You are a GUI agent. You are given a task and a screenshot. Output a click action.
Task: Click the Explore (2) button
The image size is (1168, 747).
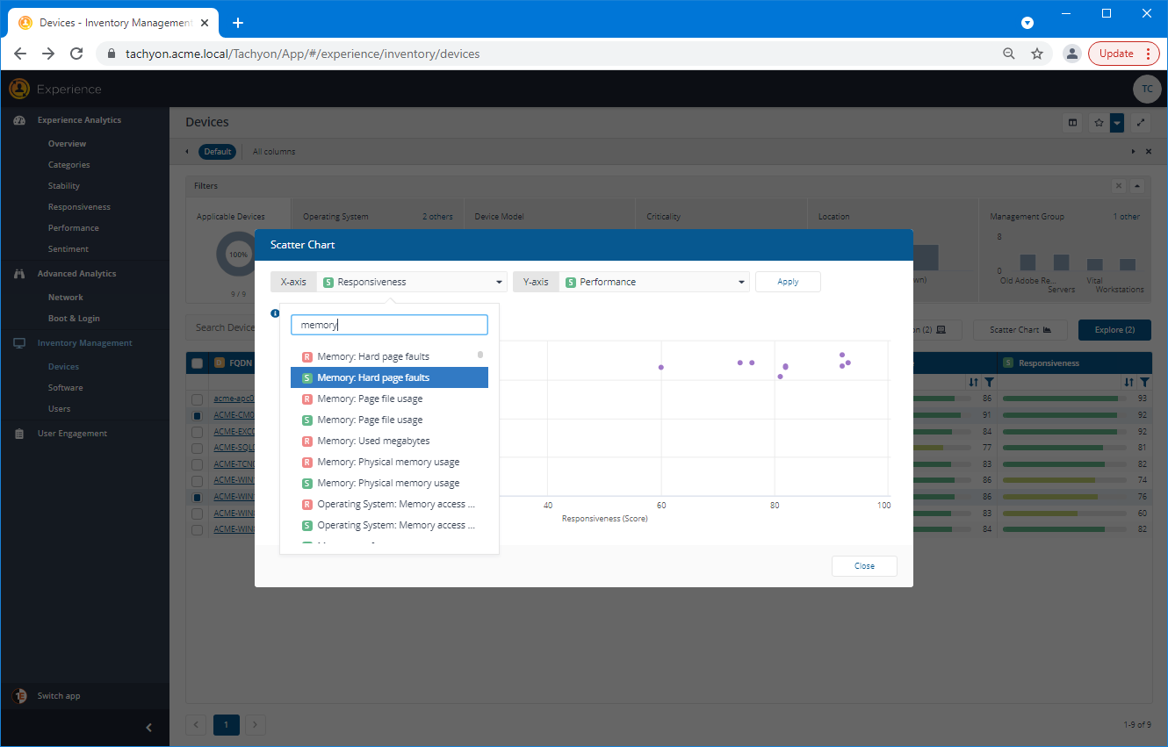tap(1114, 330)
